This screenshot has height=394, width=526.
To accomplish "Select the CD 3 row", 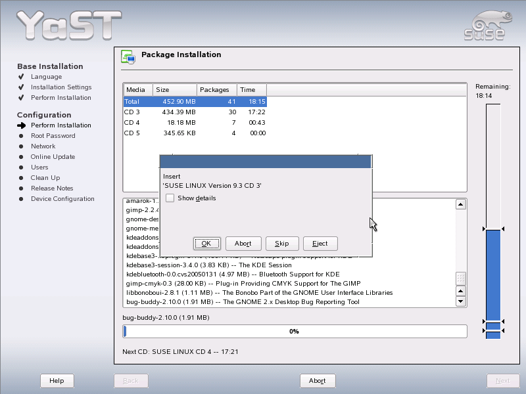I will coord(195,112).
